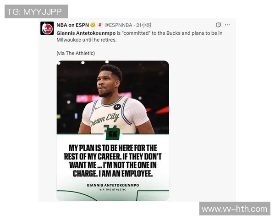Click the green quotation mark icon
Screen dimensions: 275x220
tap(113, 135)
